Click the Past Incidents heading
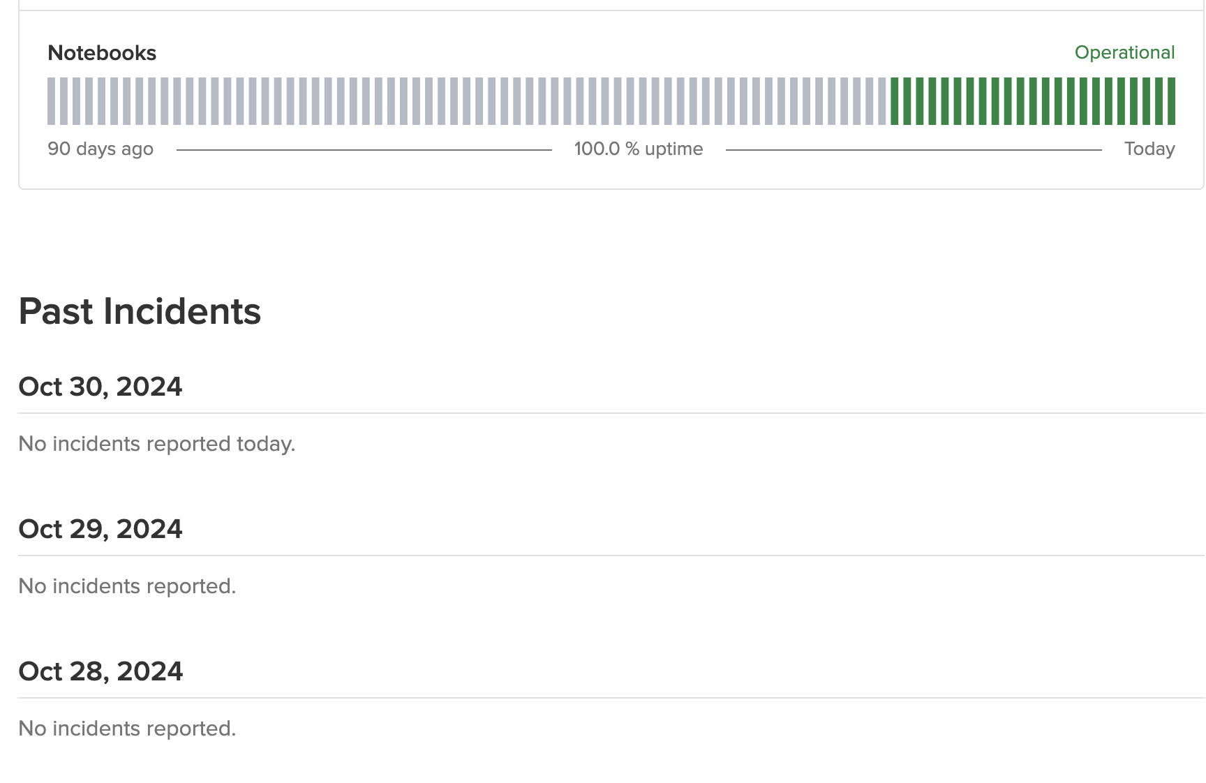 point(140,311)
